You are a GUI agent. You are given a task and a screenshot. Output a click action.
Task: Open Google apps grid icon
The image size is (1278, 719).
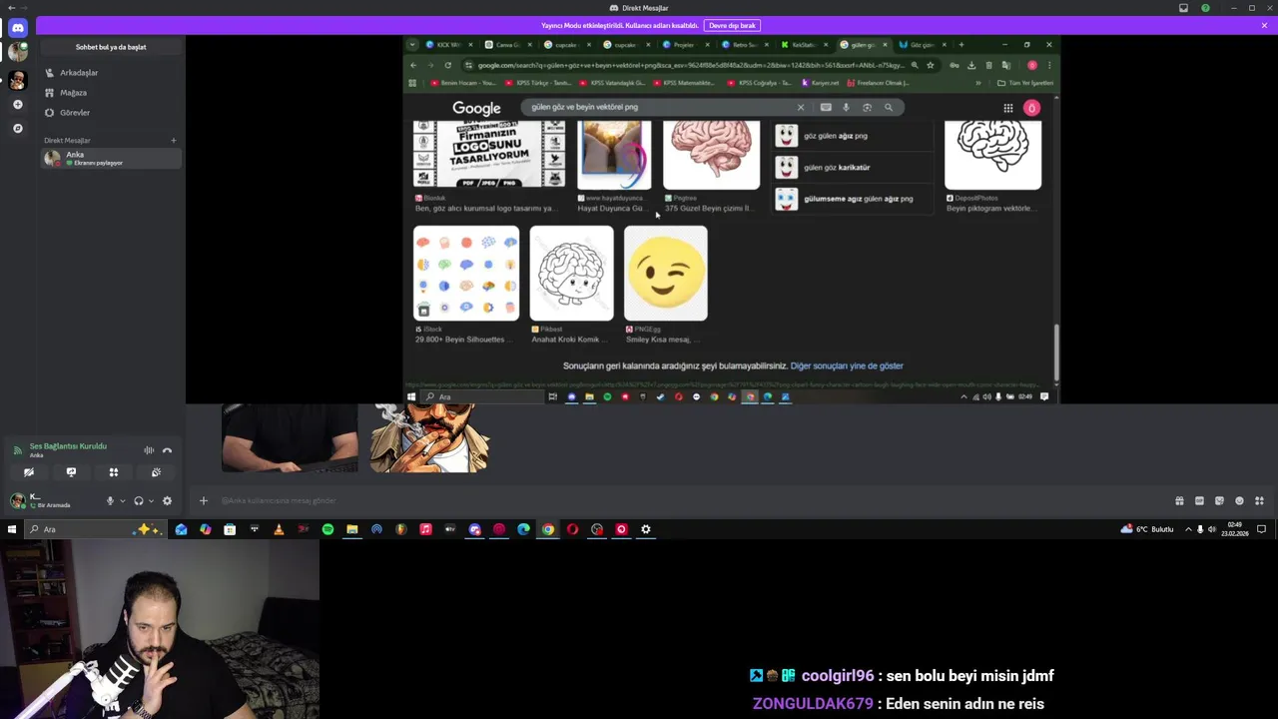pyautogui.click(x=1008, y=108)
